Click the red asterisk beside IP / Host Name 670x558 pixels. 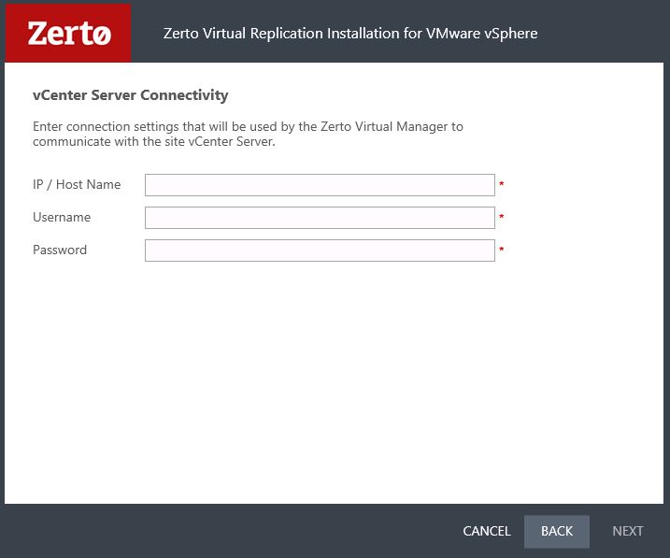coord(502,184)
